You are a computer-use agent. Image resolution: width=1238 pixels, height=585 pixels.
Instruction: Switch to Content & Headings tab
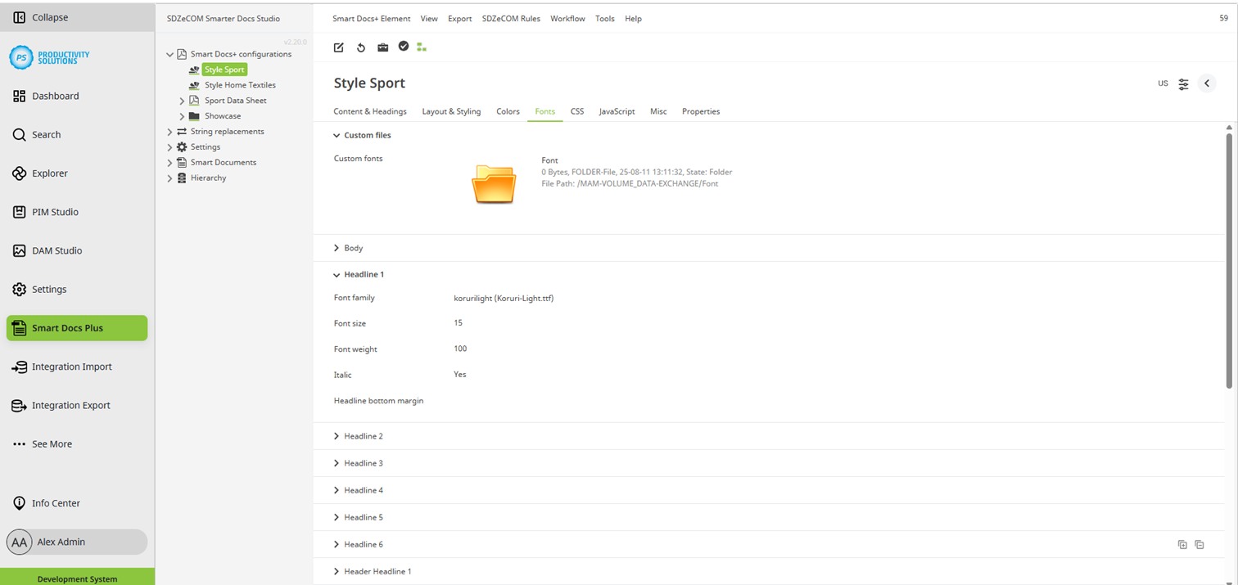370,111
